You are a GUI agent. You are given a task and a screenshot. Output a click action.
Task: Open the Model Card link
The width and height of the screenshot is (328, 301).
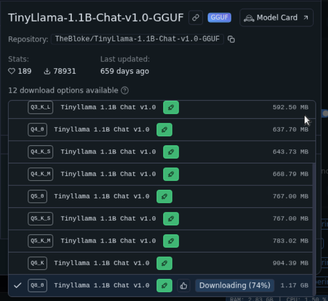tap(276, 18)
